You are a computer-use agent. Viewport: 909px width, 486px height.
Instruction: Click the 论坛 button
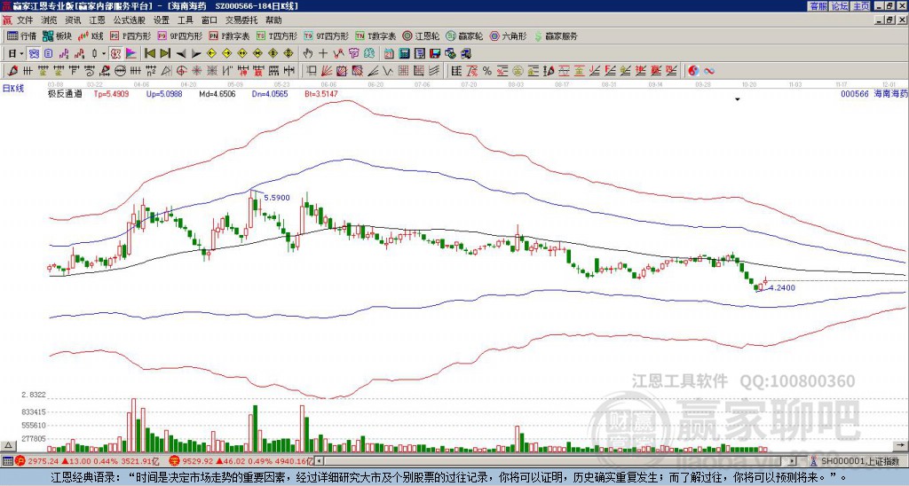pyautogui.click(x=839, y=6)
